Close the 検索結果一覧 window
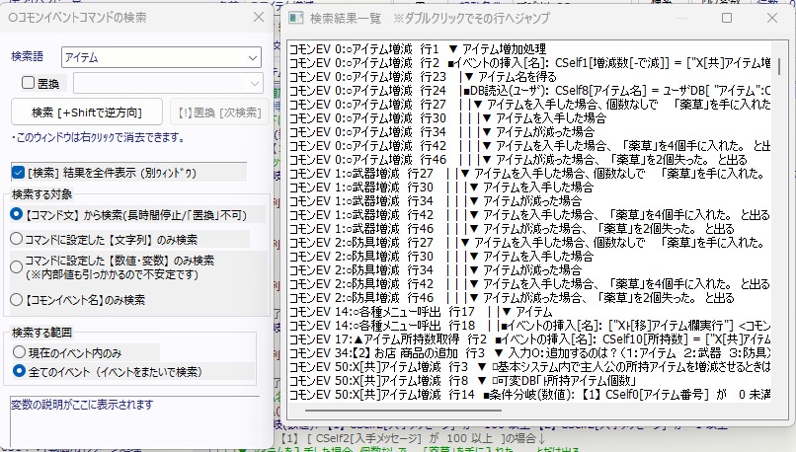This screenshot has width=796, height=452. tap(772, 18)
